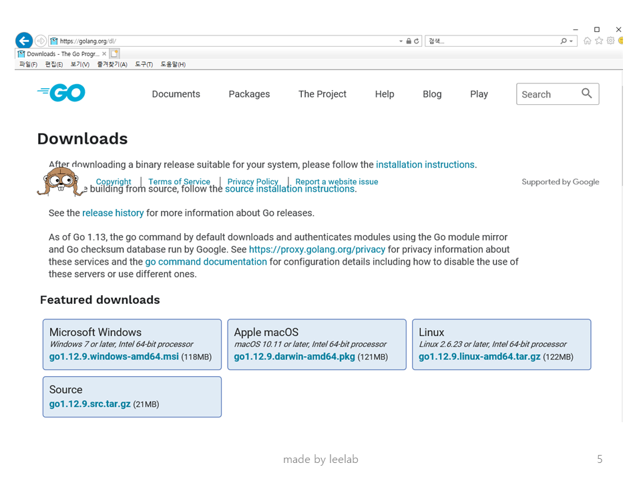This screenshot has width=641, height=481.
Task: Open the 편집(E) menu
Action: 54,64
